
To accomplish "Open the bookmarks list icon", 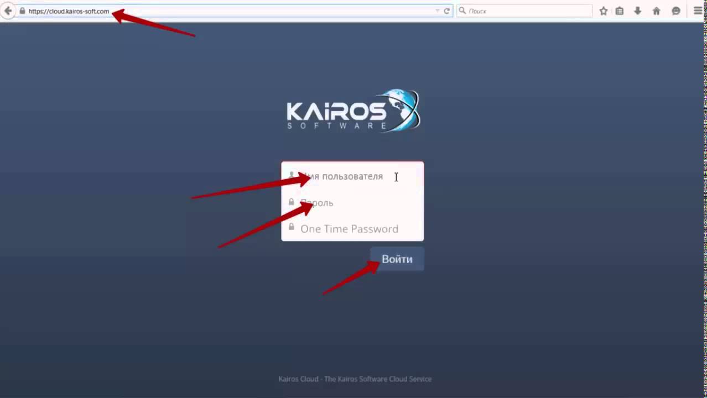I will [x=620, y=11].
